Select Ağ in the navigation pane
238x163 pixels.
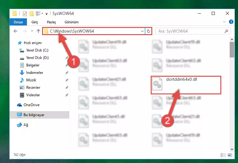coord(26,125)
